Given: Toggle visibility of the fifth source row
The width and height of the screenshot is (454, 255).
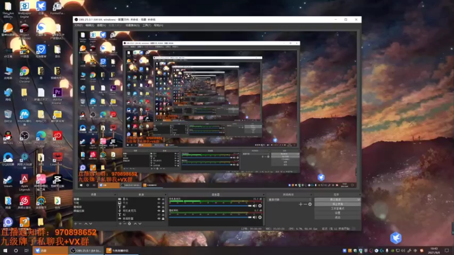Looking at the screenshot, I should pyautogui.click(x=159, y=215).
